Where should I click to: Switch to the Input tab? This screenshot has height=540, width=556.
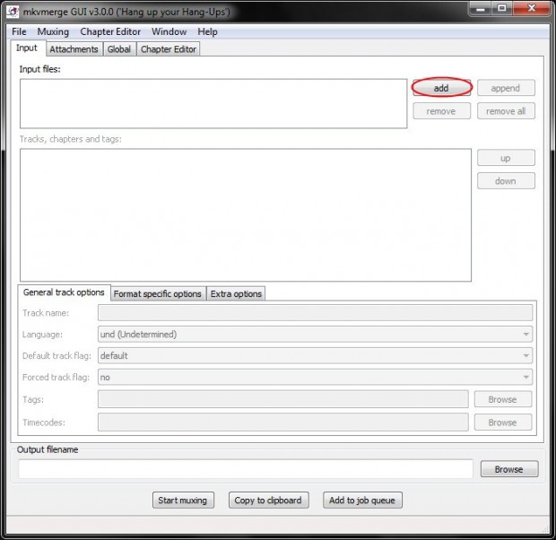point(27,48)
